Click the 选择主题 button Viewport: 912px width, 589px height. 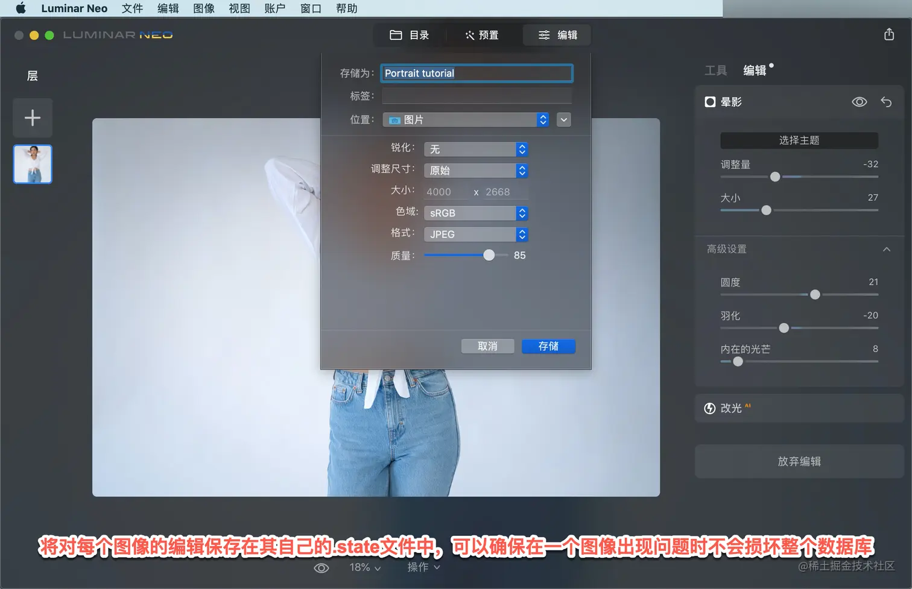[799, 140]
